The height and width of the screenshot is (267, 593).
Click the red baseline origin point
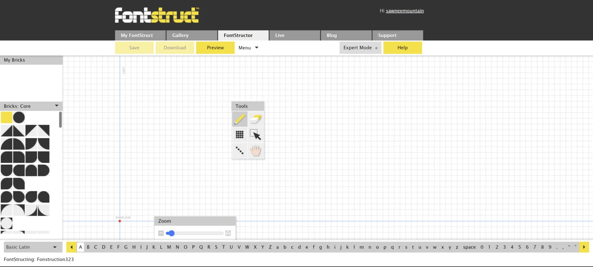click(x=120, y=221)
